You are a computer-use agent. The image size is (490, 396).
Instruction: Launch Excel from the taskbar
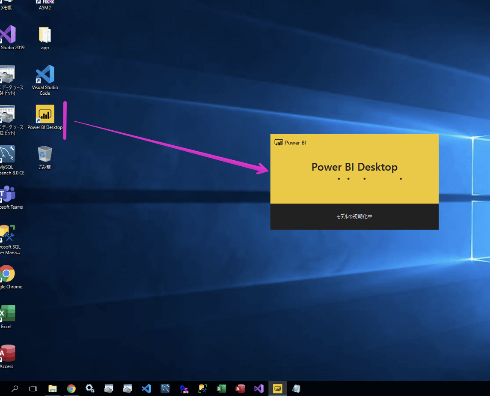[221, 388]
